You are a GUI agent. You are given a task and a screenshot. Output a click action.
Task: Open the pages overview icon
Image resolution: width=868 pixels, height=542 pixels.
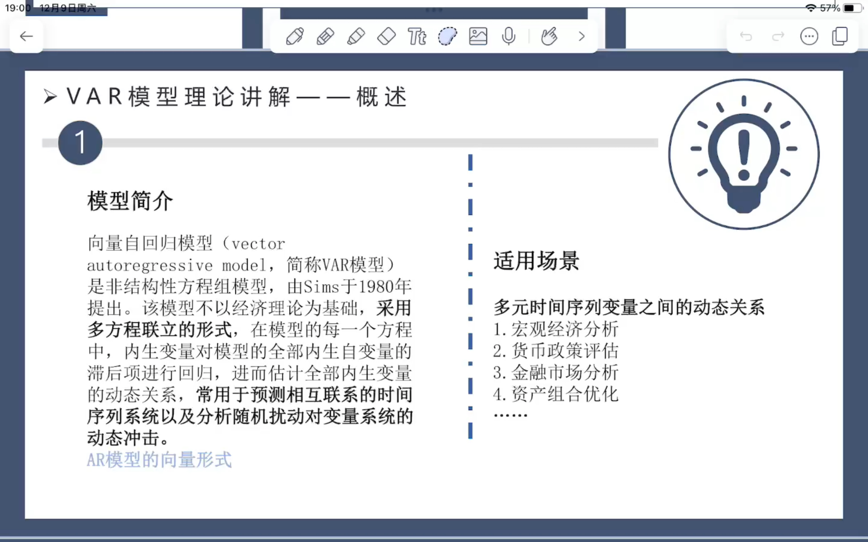click(x=840, y=37)
